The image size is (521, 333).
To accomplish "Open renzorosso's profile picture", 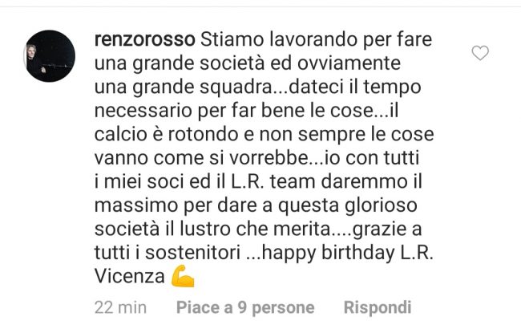I will 50,56.
